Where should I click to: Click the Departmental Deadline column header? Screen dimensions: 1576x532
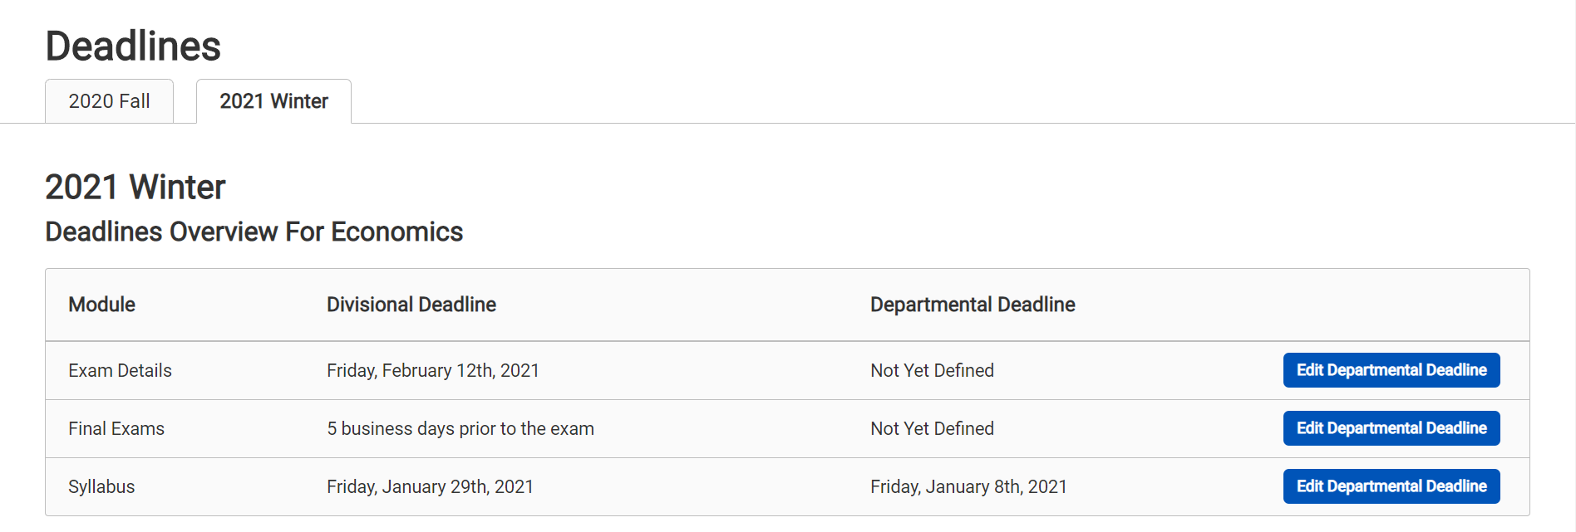coord(973,305)
